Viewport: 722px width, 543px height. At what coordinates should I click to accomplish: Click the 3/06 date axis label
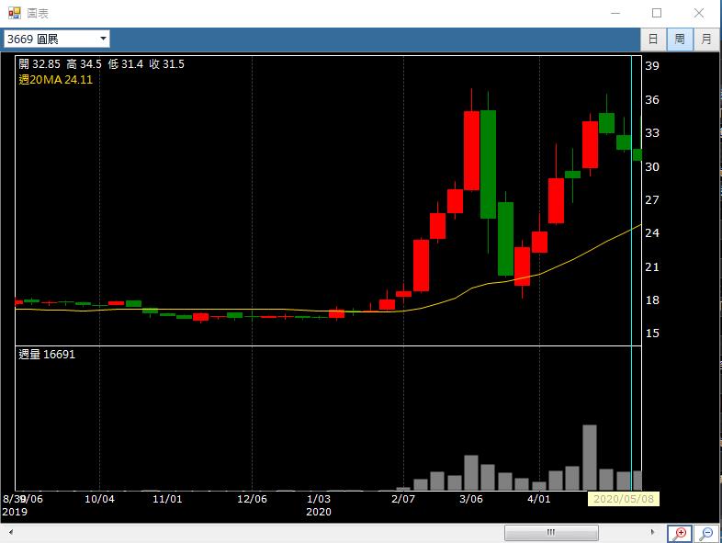click(470, 499)
